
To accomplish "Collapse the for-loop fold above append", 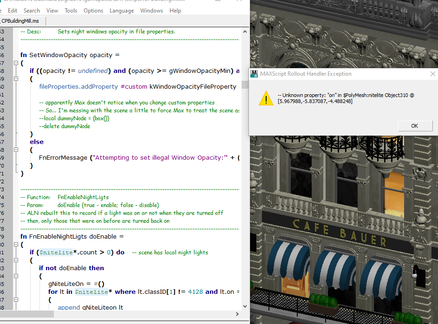I will [16, 300].
